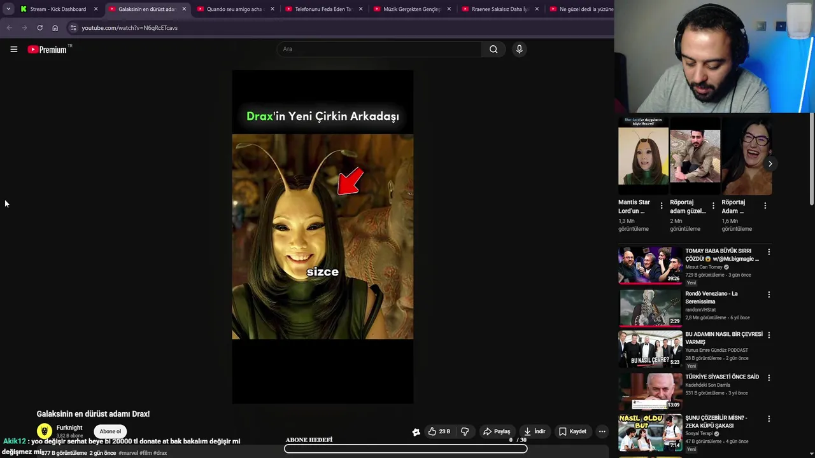The image size is (815, 458).
Task: Switch to the 'Rraenee Sakalsız Daha İyi' tab
Action: 500,9
